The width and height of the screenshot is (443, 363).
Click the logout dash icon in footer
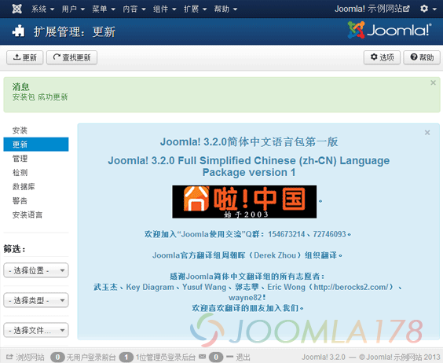coord(229,357)
